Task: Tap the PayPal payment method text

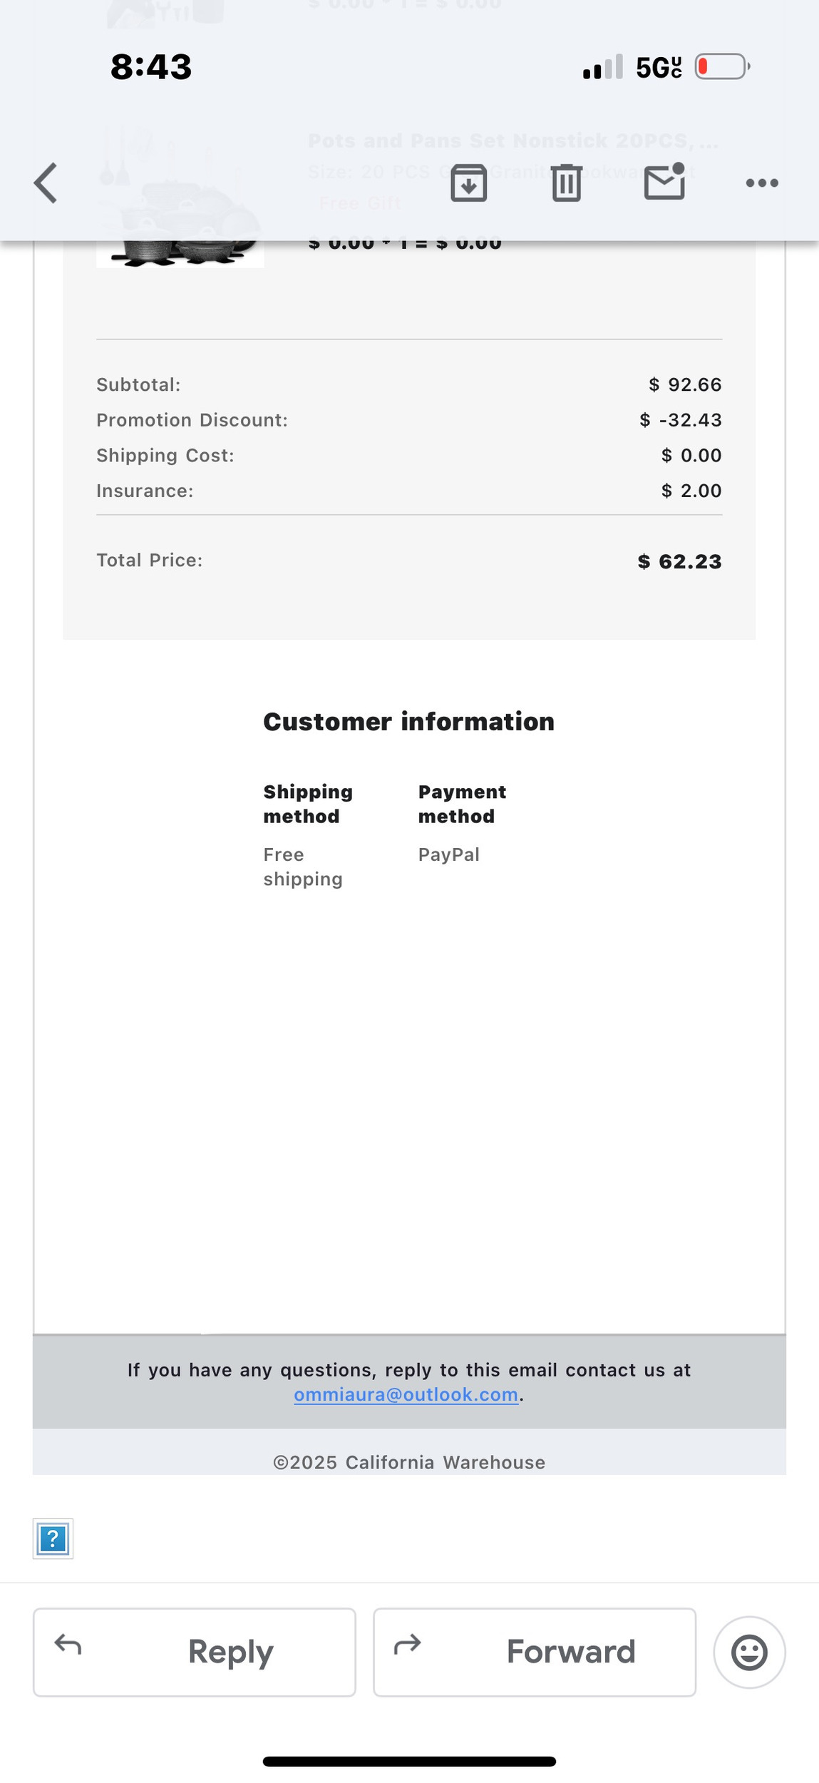Action: [448, 854]
